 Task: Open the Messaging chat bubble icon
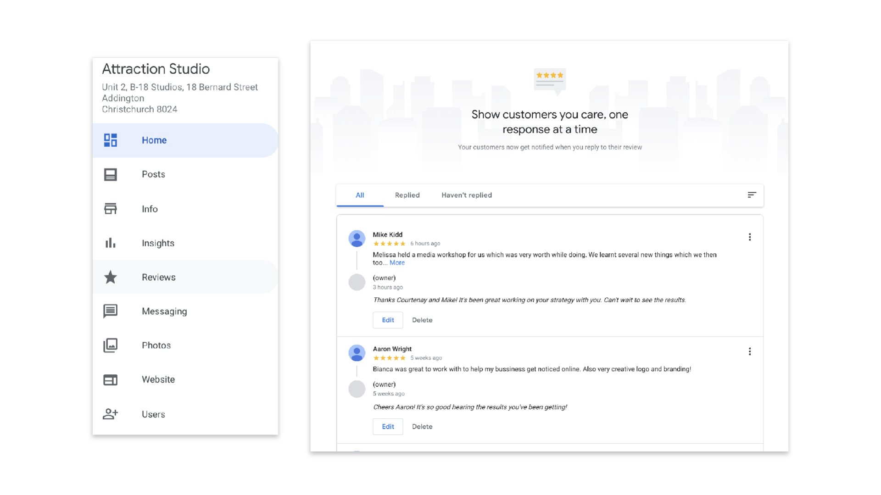(x=111, y=311)
